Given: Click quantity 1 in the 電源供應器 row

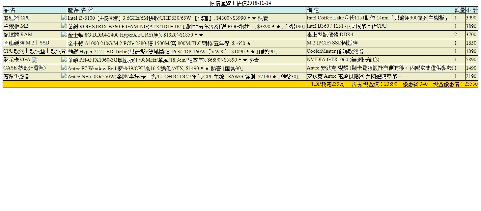Looking at the screenshot, I should [x=456, y=76].
